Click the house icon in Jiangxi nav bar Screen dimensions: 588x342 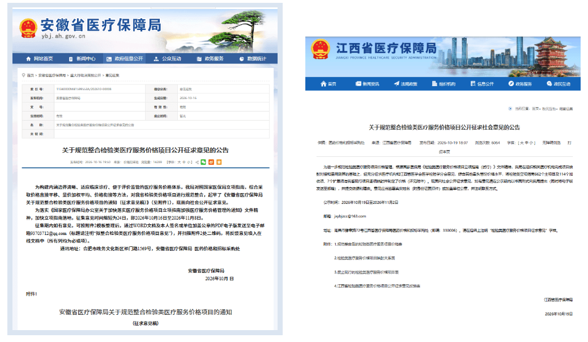pos(323,84)
